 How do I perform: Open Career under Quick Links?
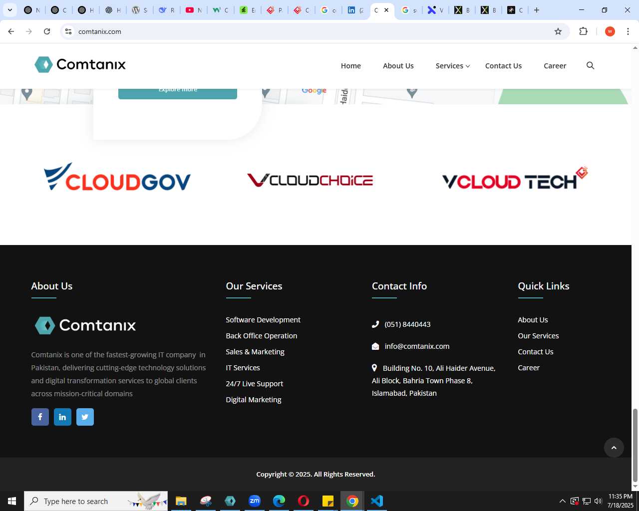pos(529,368)
